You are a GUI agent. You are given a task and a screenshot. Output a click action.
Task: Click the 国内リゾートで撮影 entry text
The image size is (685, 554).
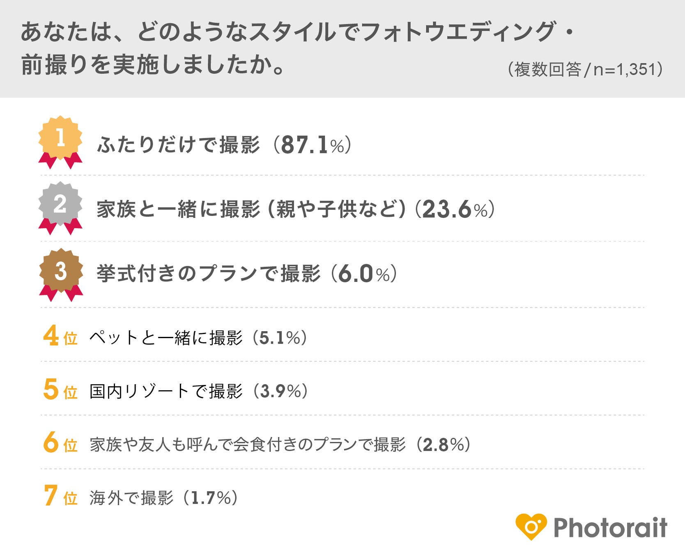coord(166,391)
